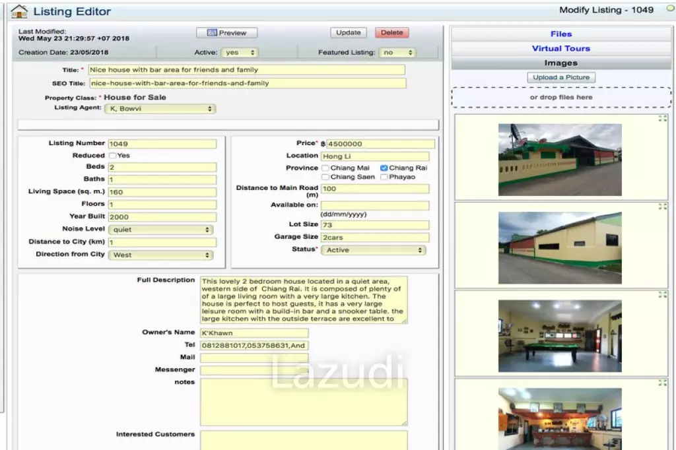Click Distance to Main Road field
The width and height of the screenshot is (676, 450).
tap(375, 189)
